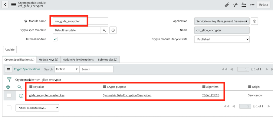Open list personalization gear icon
This screenshot has height=120, width=273.
point(8,87)
